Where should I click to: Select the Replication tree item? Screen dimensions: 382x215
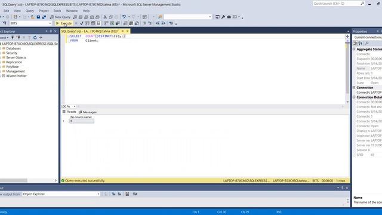14,62
